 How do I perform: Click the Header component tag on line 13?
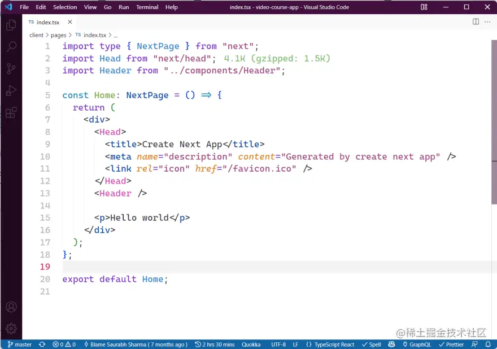115,193
